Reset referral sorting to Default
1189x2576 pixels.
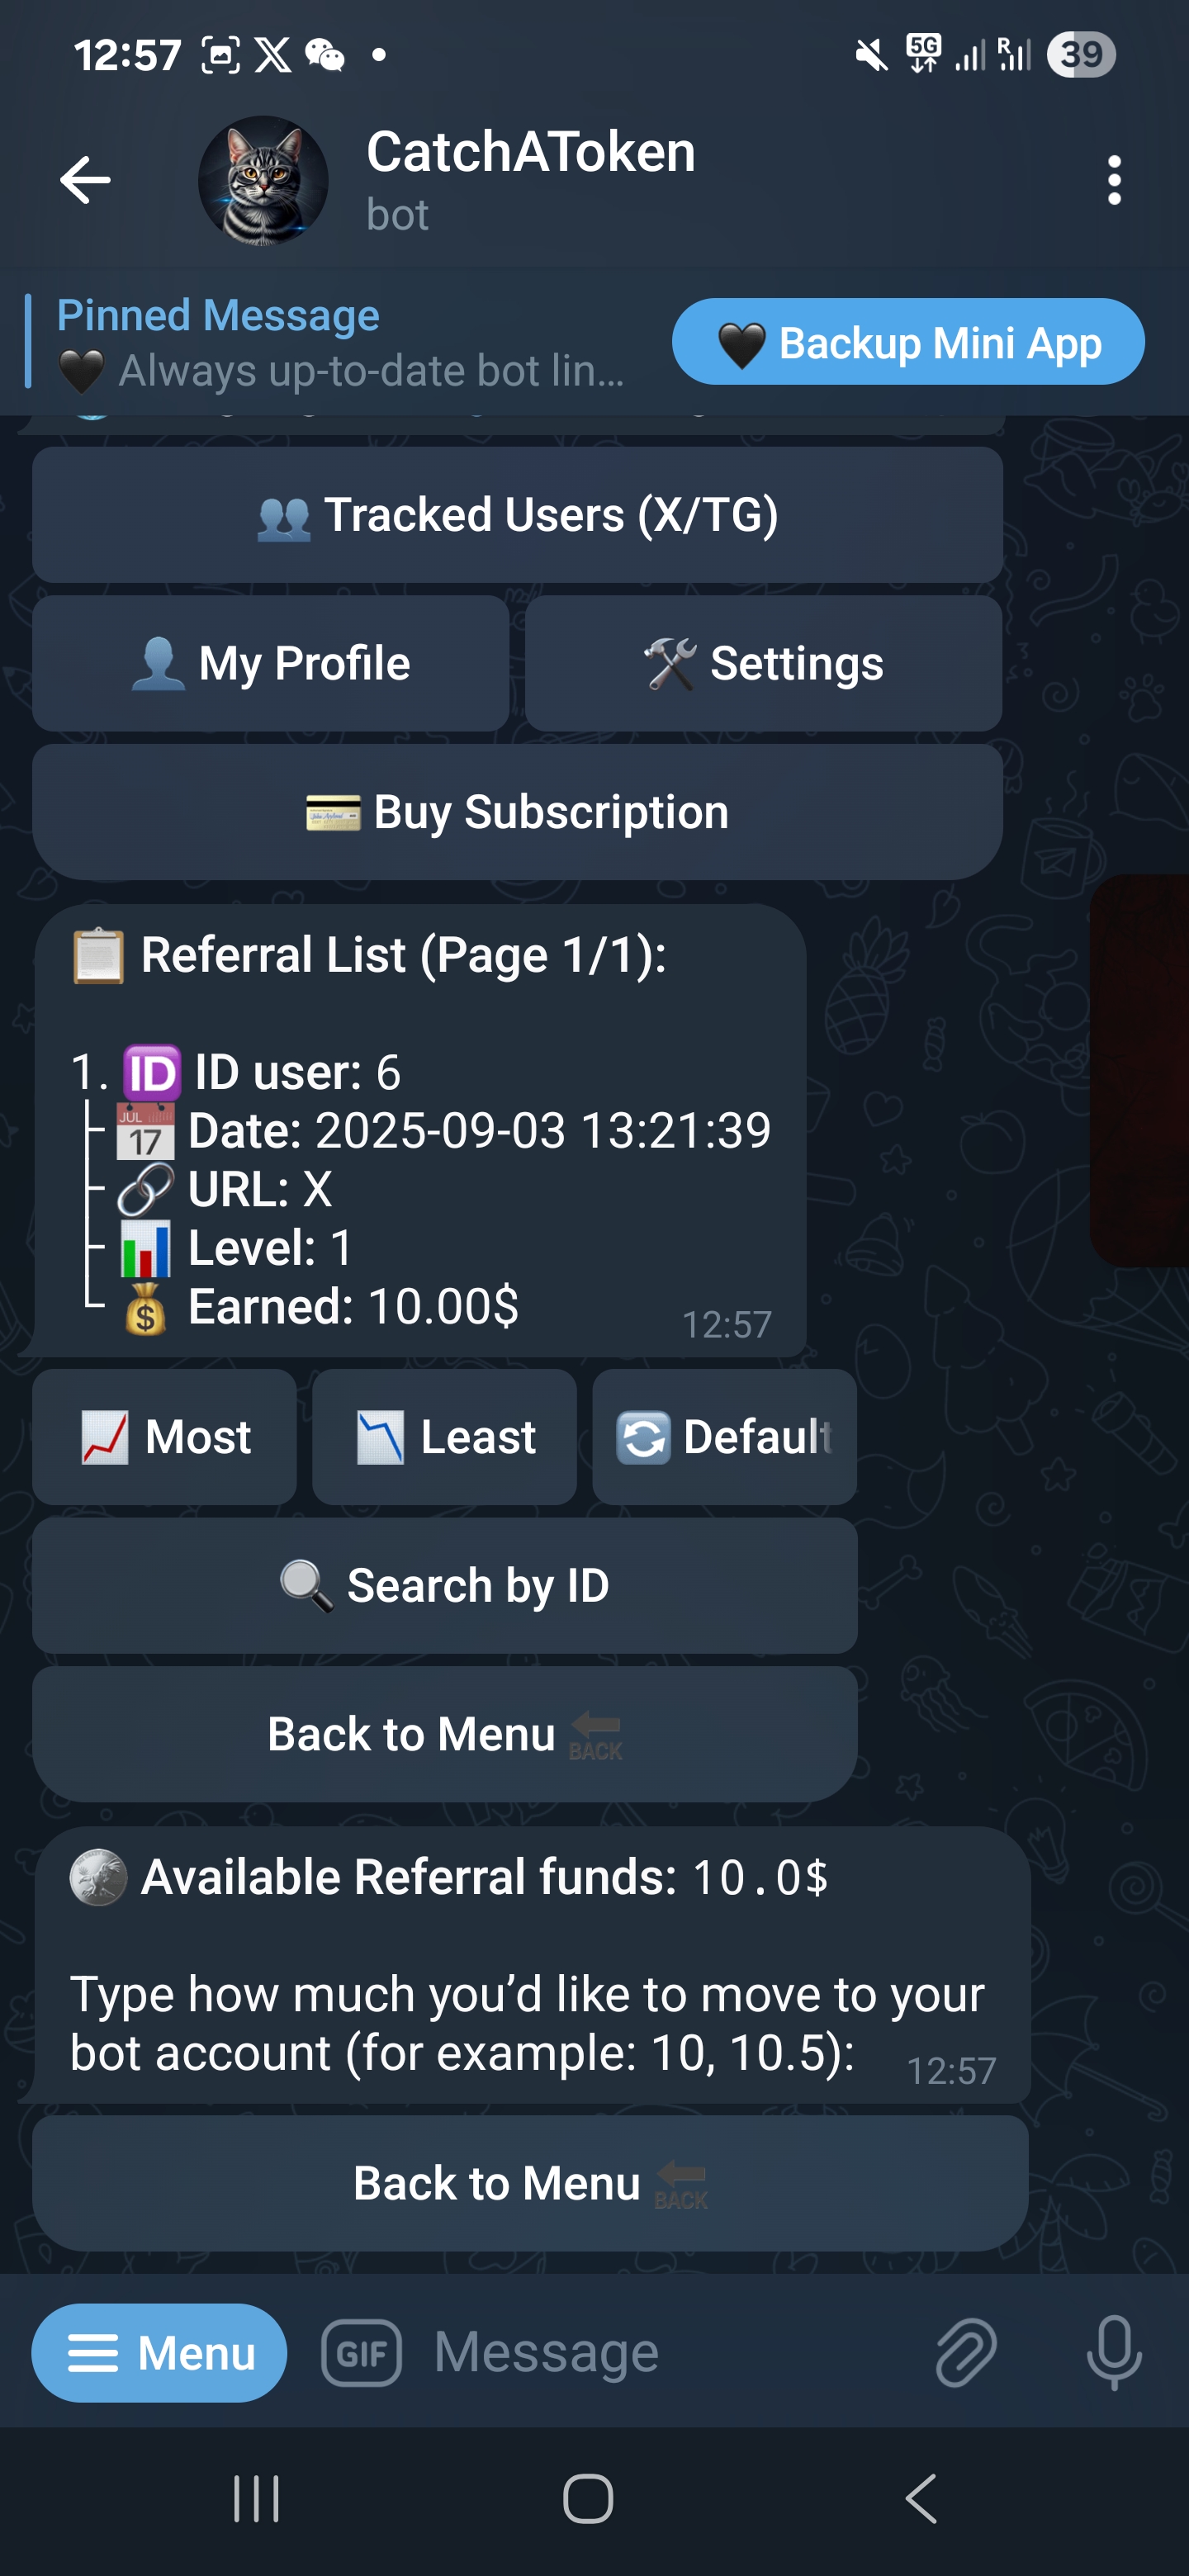click(x=724, y=1437)
